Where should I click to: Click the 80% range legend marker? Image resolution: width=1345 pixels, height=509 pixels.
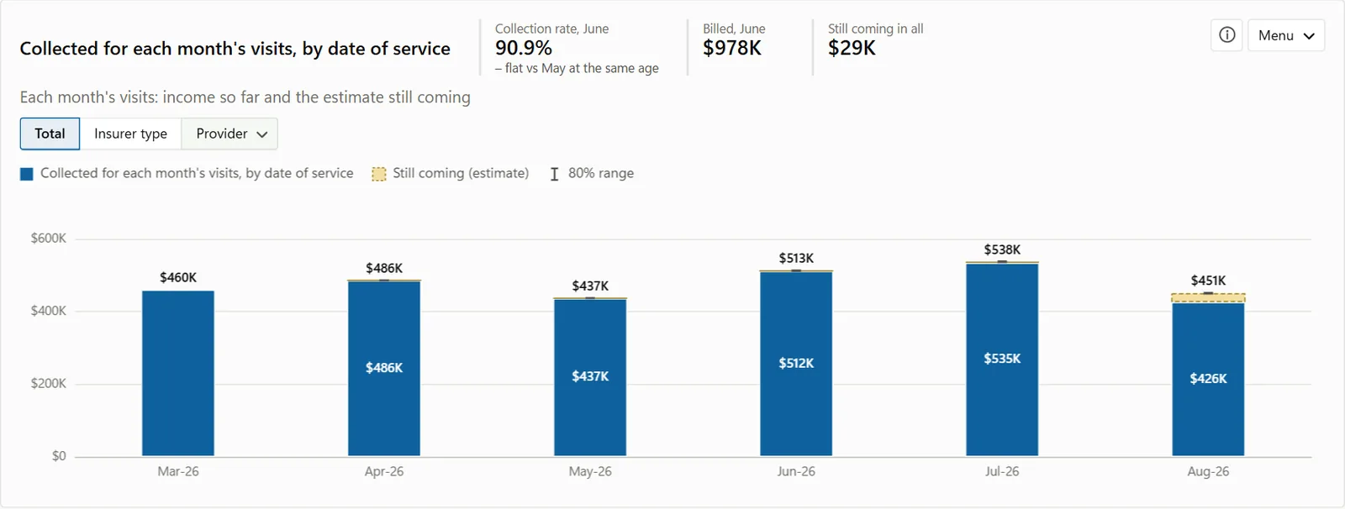click(x=554, y=174)
